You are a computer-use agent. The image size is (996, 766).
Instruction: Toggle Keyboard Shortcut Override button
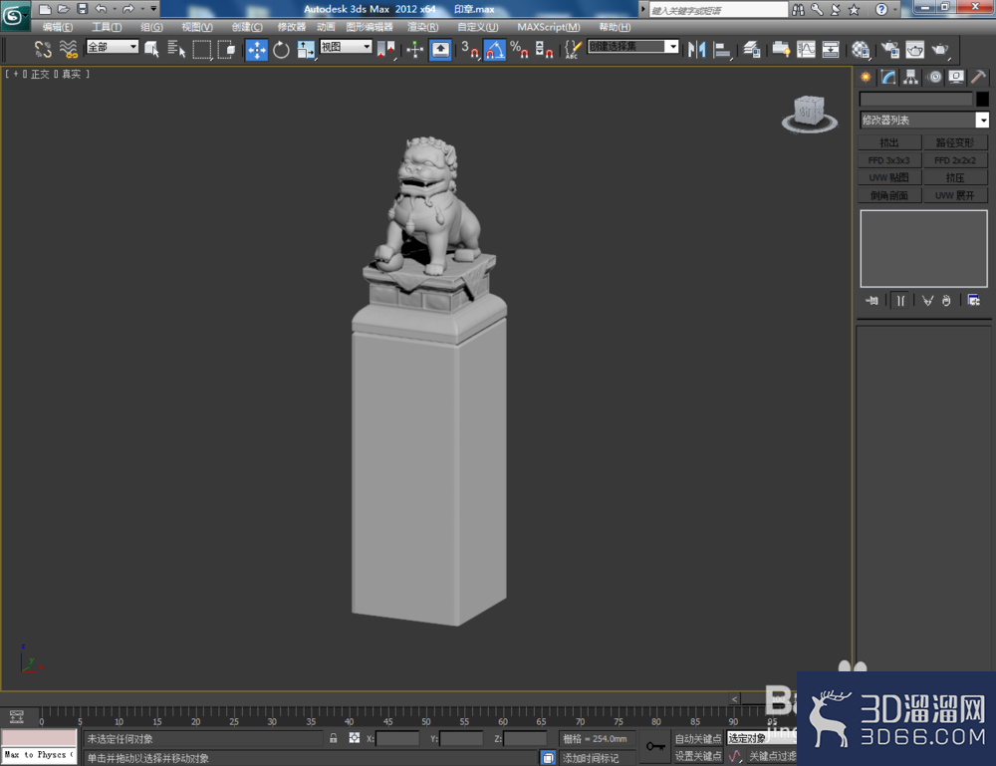(440, 50)
